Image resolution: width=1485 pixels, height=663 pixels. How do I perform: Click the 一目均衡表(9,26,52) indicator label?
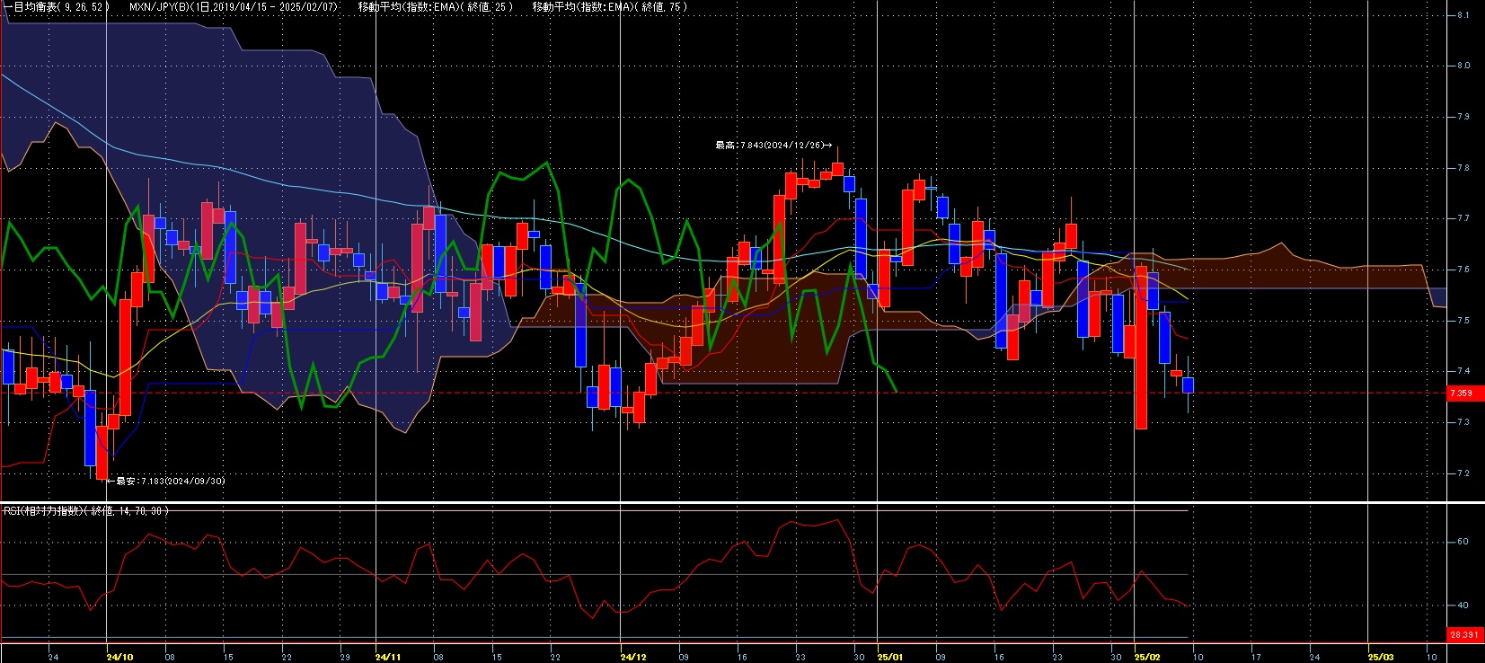[56, 6]
